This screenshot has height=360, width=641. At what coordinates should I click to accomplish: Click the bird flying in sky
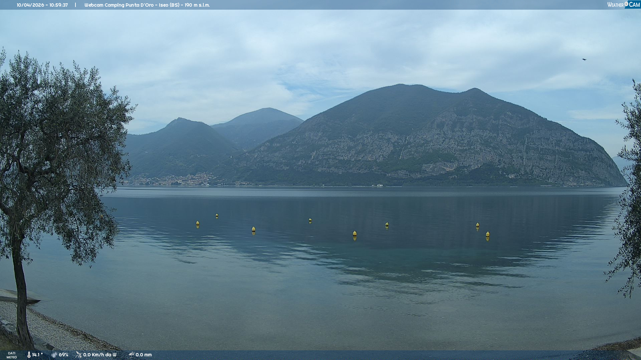pyautogui.click(x=584, y=59)
